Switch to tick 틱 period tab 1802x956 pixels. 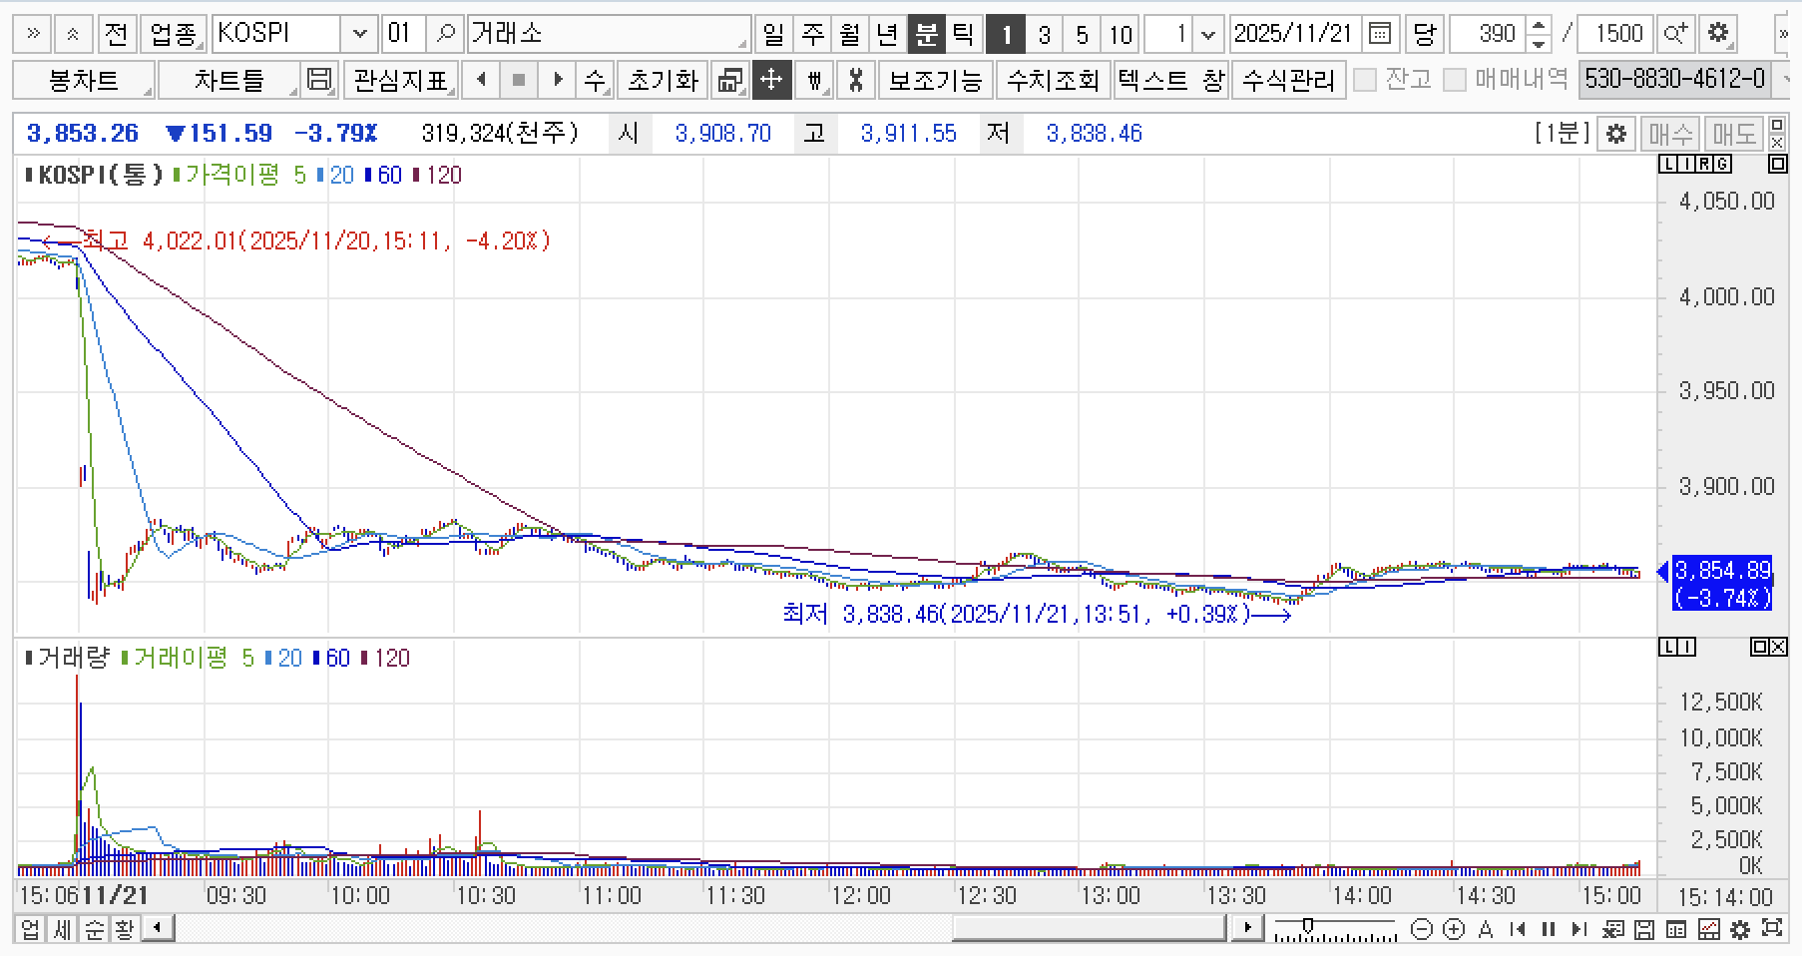tap(963, 34)
